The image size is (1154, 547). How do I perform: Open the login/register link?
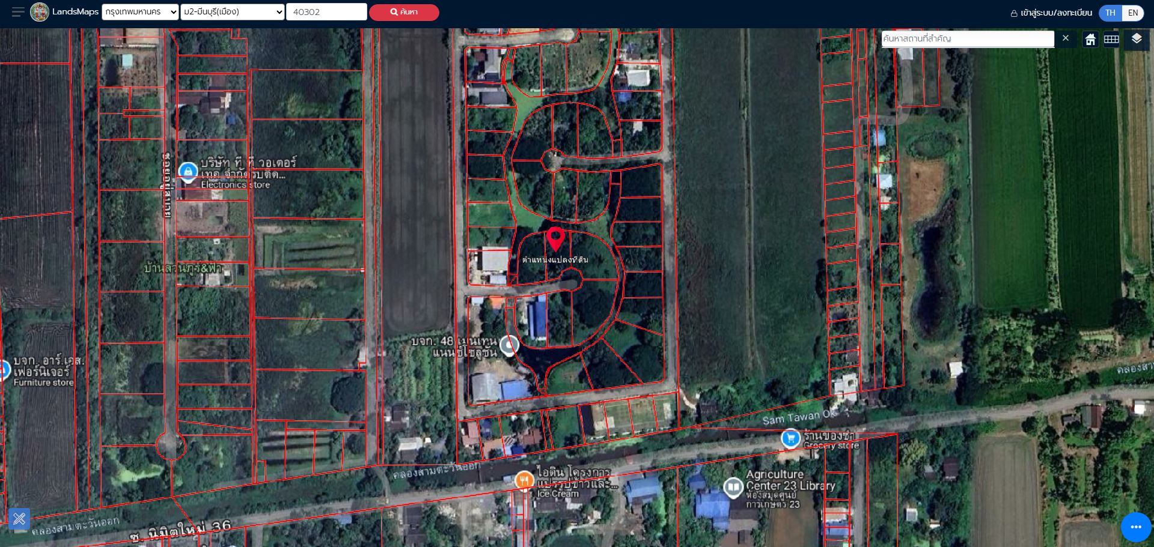pyautogui.click(x=1051, y=13)
